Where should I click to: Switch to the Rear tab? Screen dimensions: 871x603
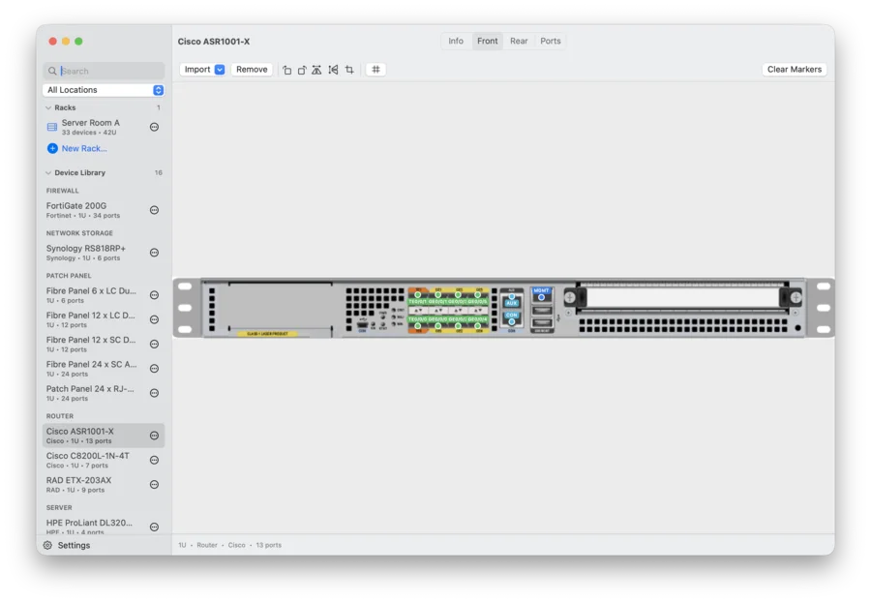coord(519,41)
